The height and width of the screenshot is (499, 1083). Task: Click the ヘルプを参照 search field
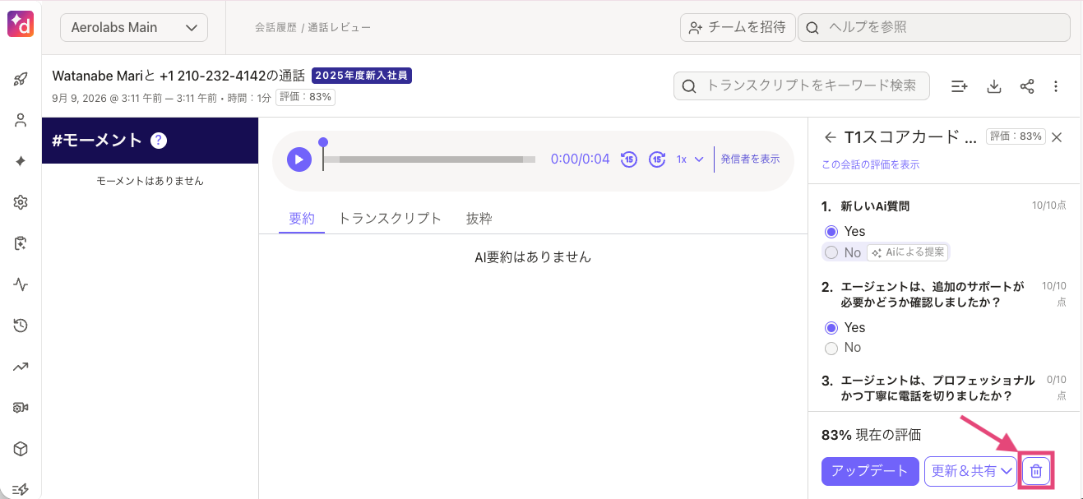pos(934,27)
